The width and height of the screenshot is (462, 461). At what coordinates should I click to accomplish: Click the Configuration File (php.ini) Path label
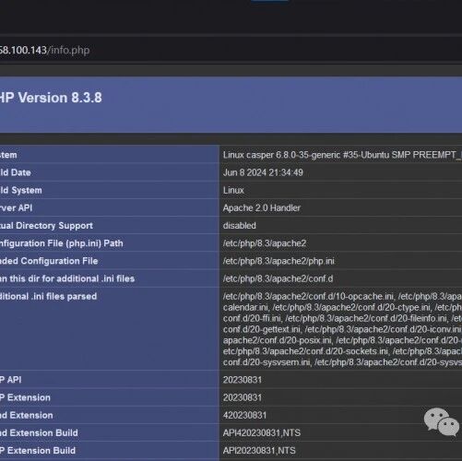(62, 243)
